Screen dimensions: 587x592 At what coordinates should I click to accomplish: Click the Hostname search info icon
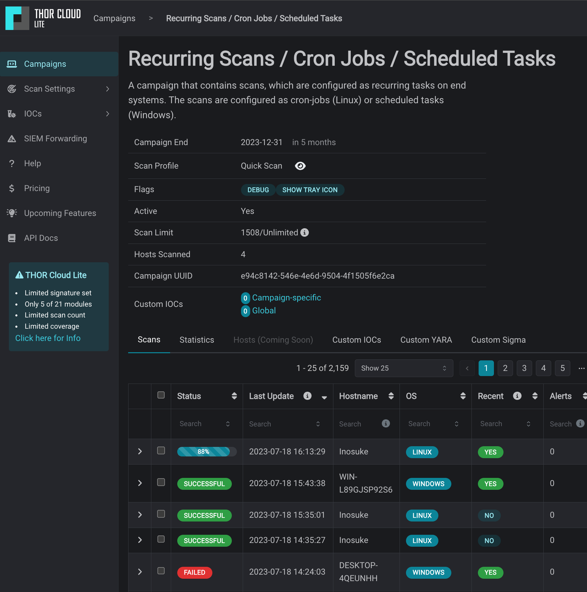pos(386,423)
